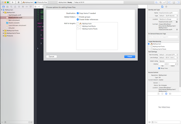Open related items menu in jump bar
Image resolution: width=181 pixels, height=124 pixels.
click(35, 7)
